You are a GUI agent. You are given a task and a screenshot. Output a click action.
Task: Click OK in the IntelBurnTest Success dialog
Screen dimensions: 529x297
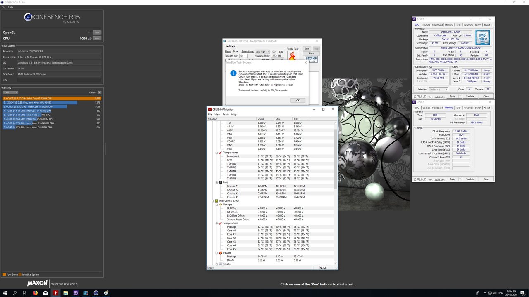tap(298, 100)
